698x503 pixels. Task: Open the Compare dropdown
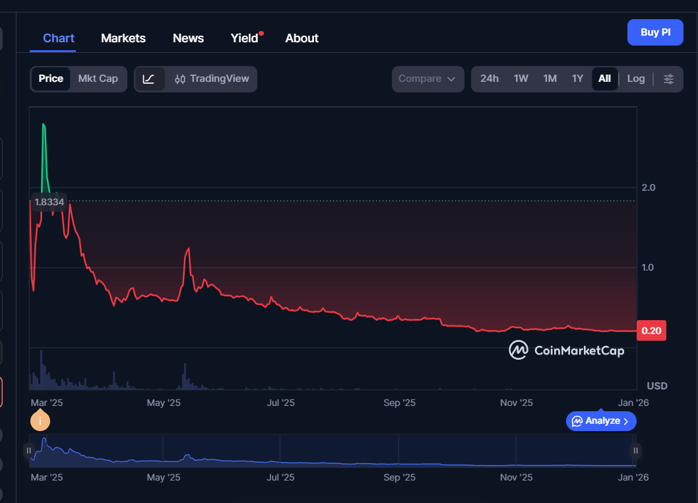point(428,79)
